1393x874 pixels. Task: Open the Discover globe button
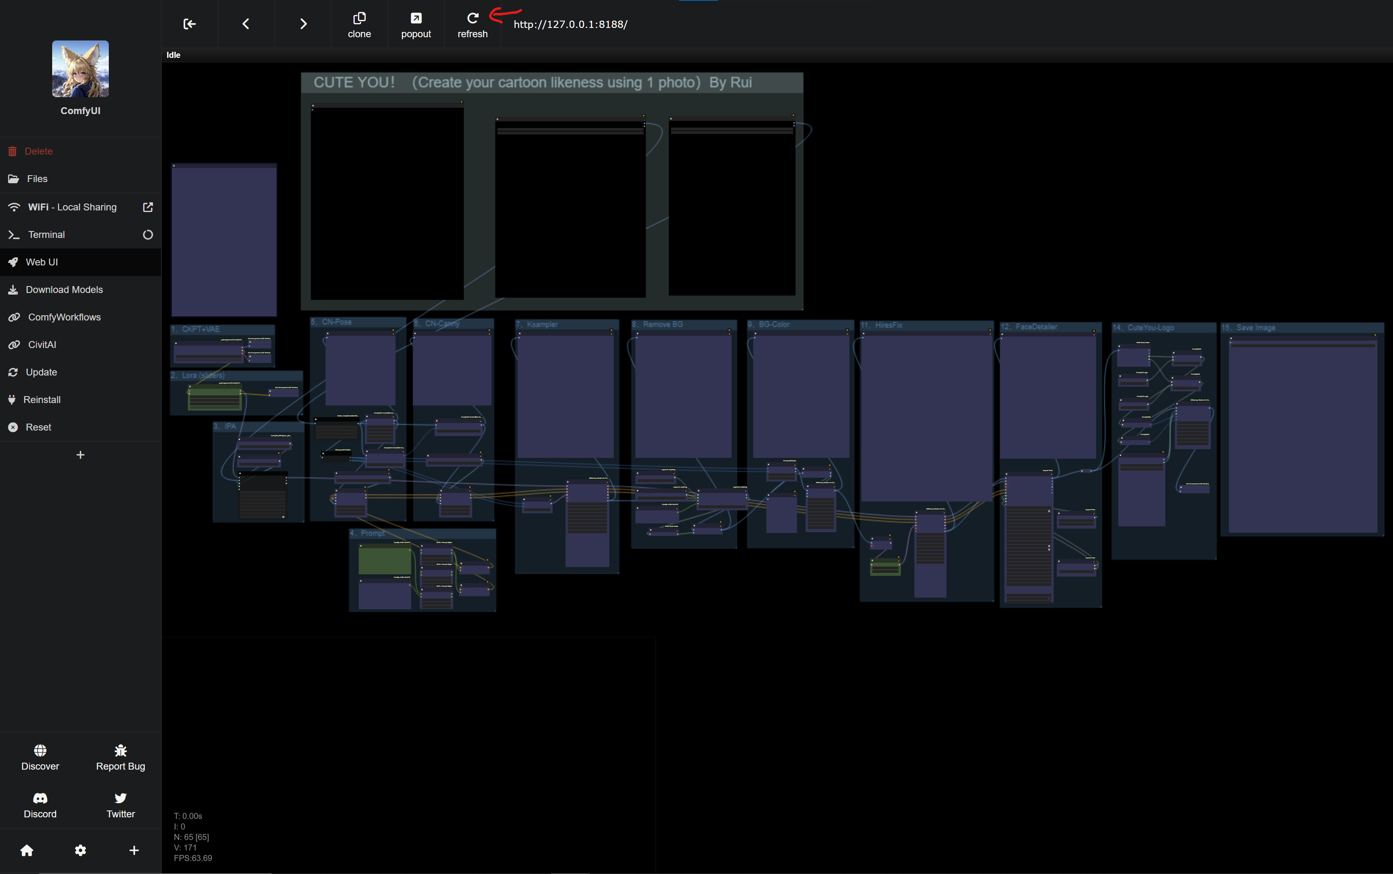tap(40, 757)
